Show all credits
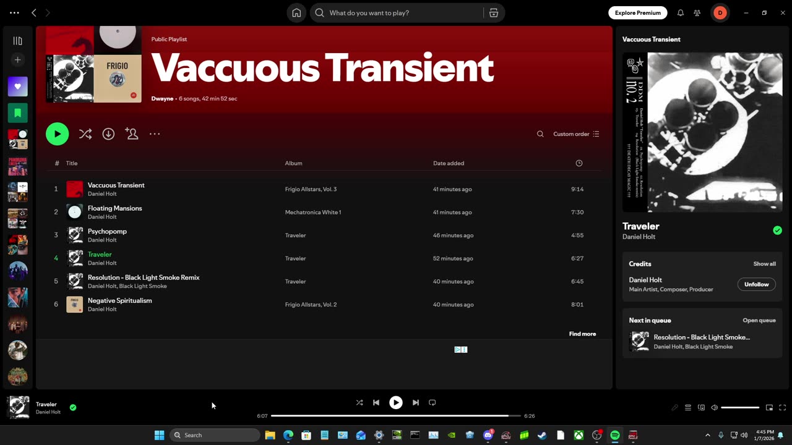This screenshot has height=445, width=792. pos(765,264)
